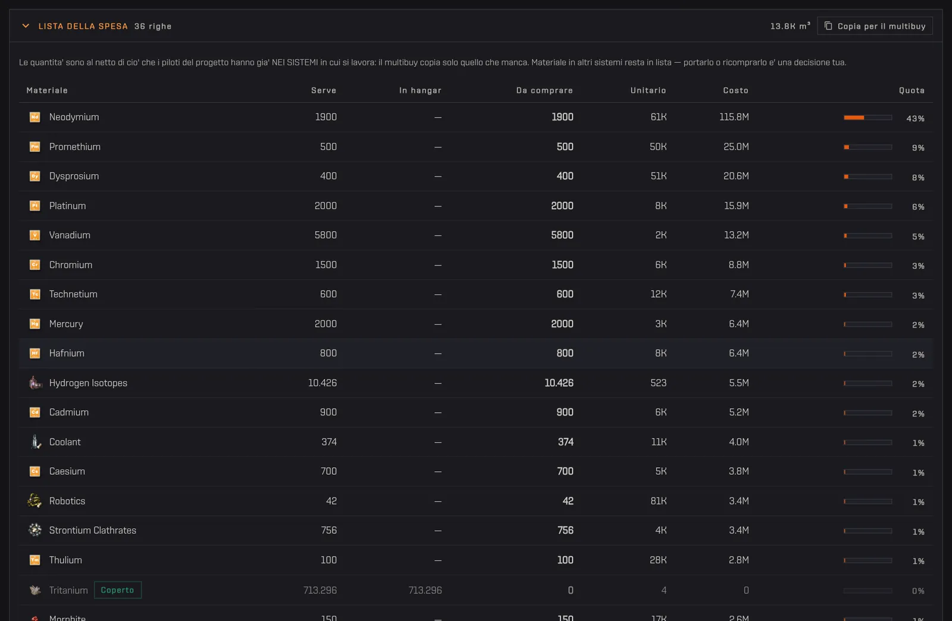
Task: Click the Robotics item icon
Action: pyautogui.click(x=35, y=501)
